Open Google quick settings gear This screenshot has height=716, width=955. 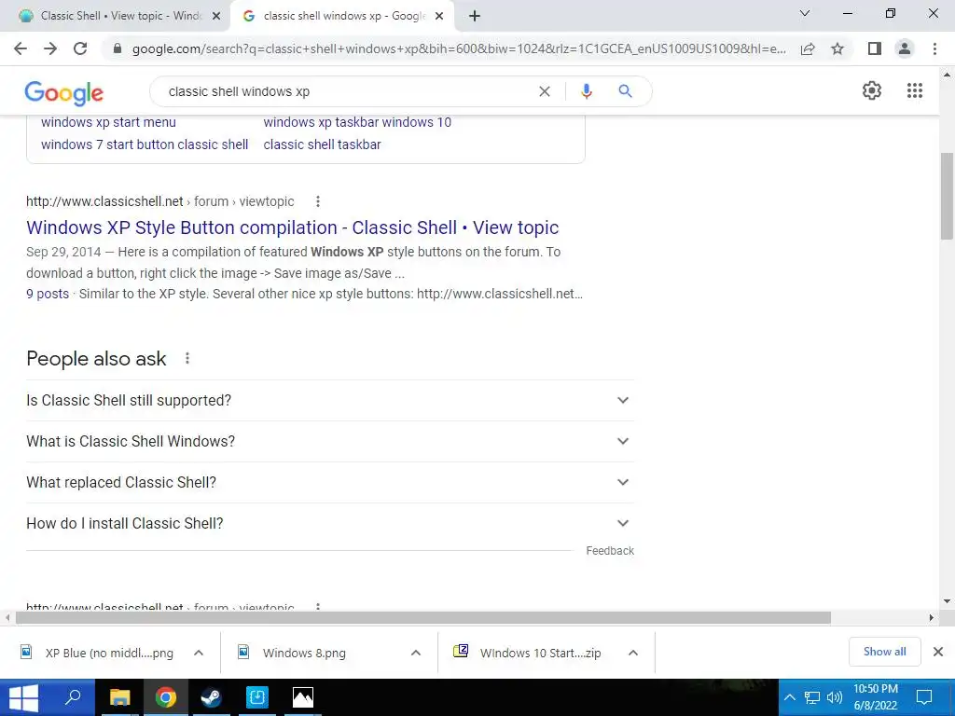[872, 90]
